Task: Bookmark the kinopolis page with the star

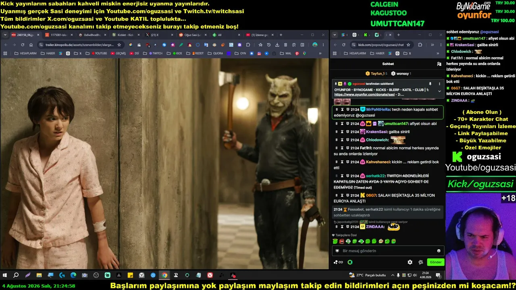Action: tap(119, 45)
